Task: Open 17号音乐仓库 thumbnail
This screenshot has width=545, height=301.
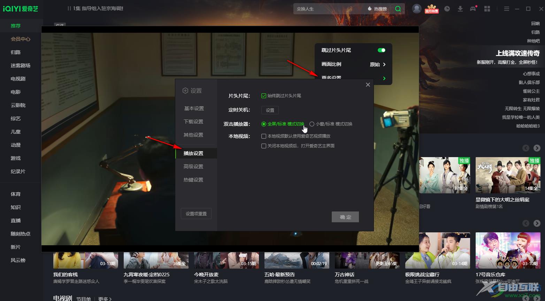Action: 508,251
